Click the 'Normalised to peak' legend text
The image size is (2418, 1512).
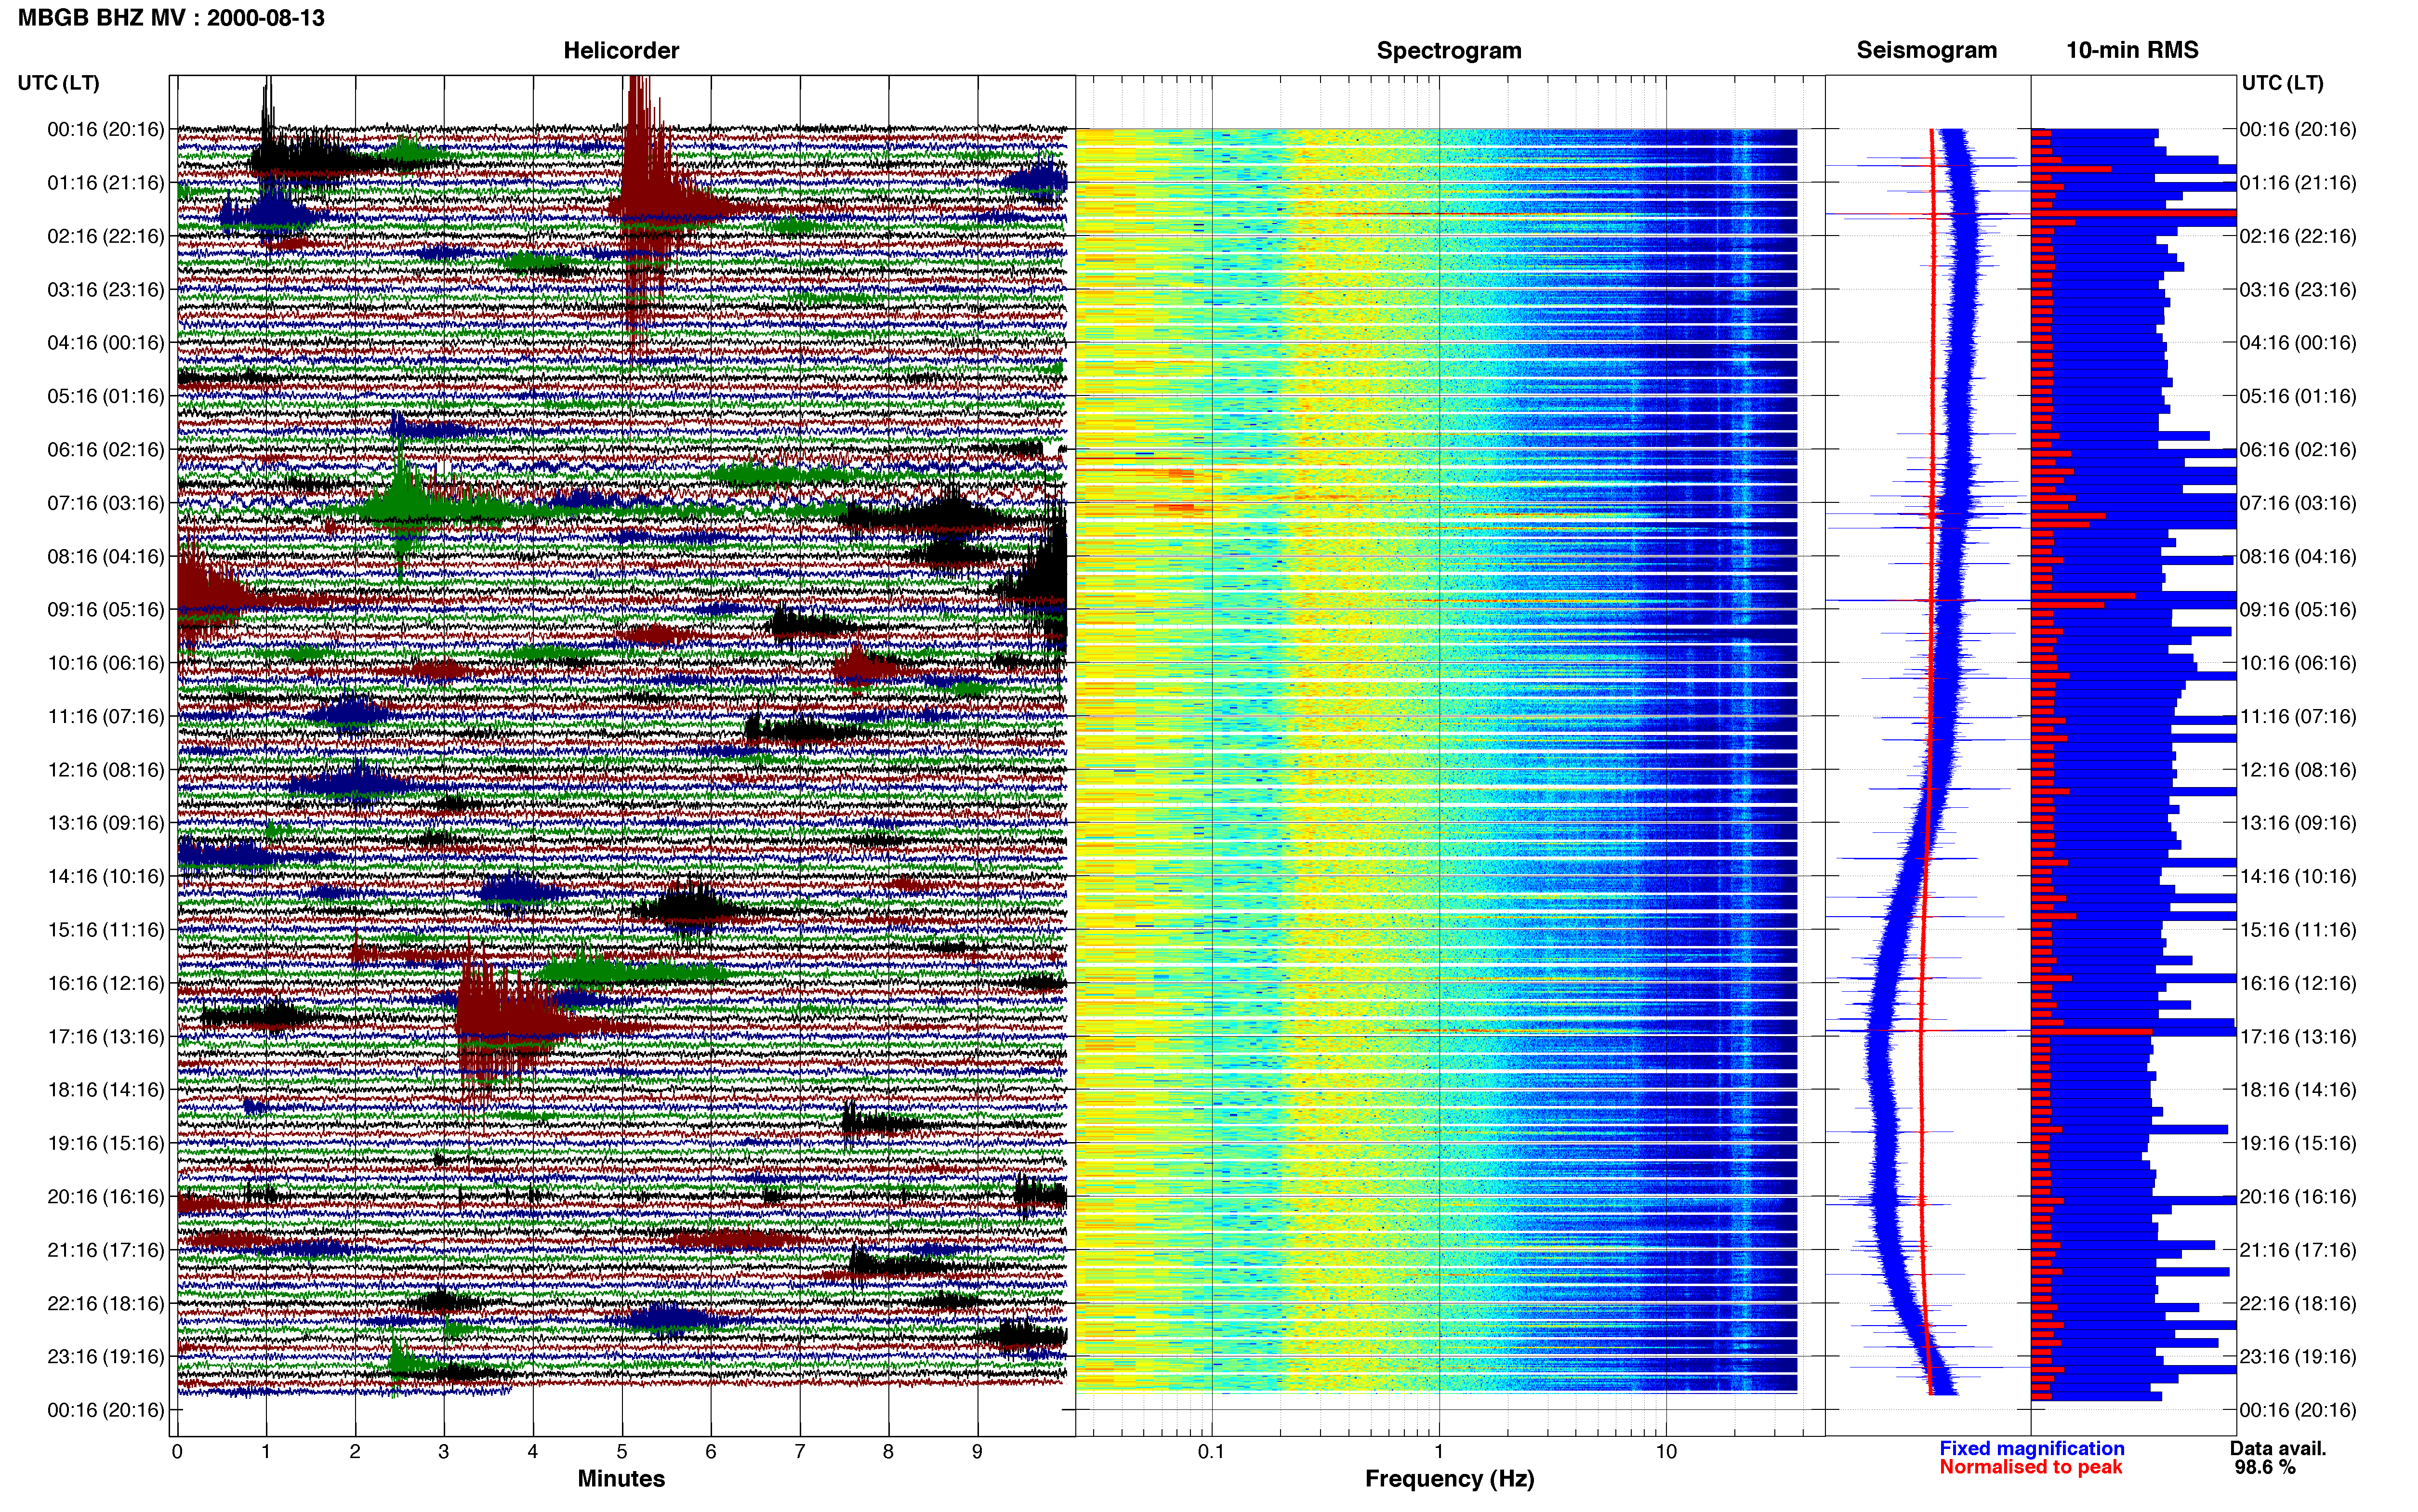click(x=2030, y=1467)
